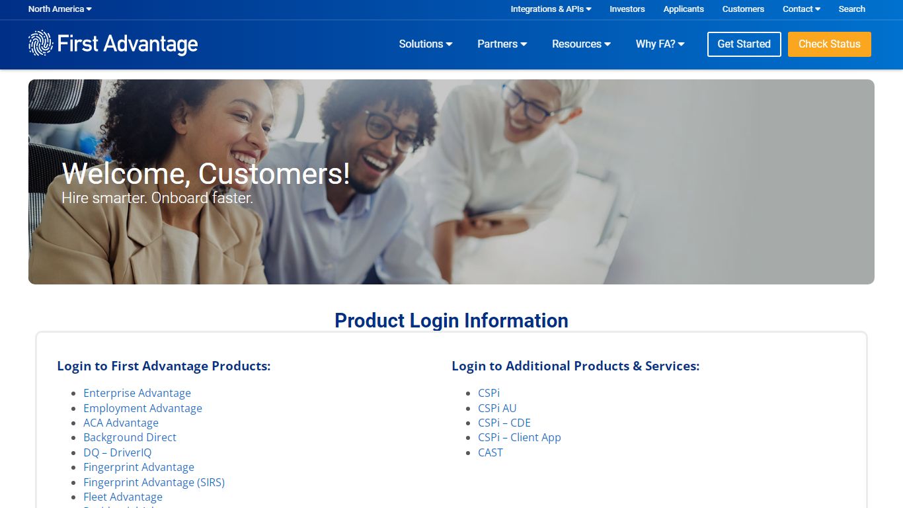Image resolution: width=903 pixels, height=508 pixels.
Task: Go to the Investors page
Action: point(627,9)
